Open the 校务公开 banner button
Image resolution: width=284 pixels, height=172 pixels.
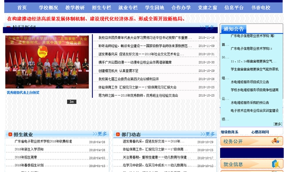(252, 141)
